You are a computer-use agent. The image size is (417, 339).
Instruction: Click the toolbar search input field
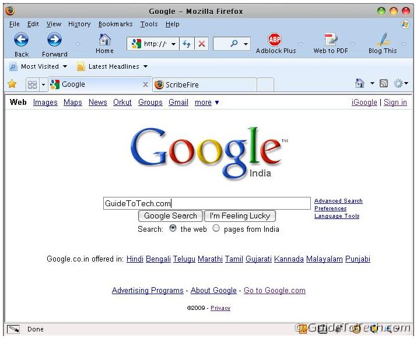221,44
